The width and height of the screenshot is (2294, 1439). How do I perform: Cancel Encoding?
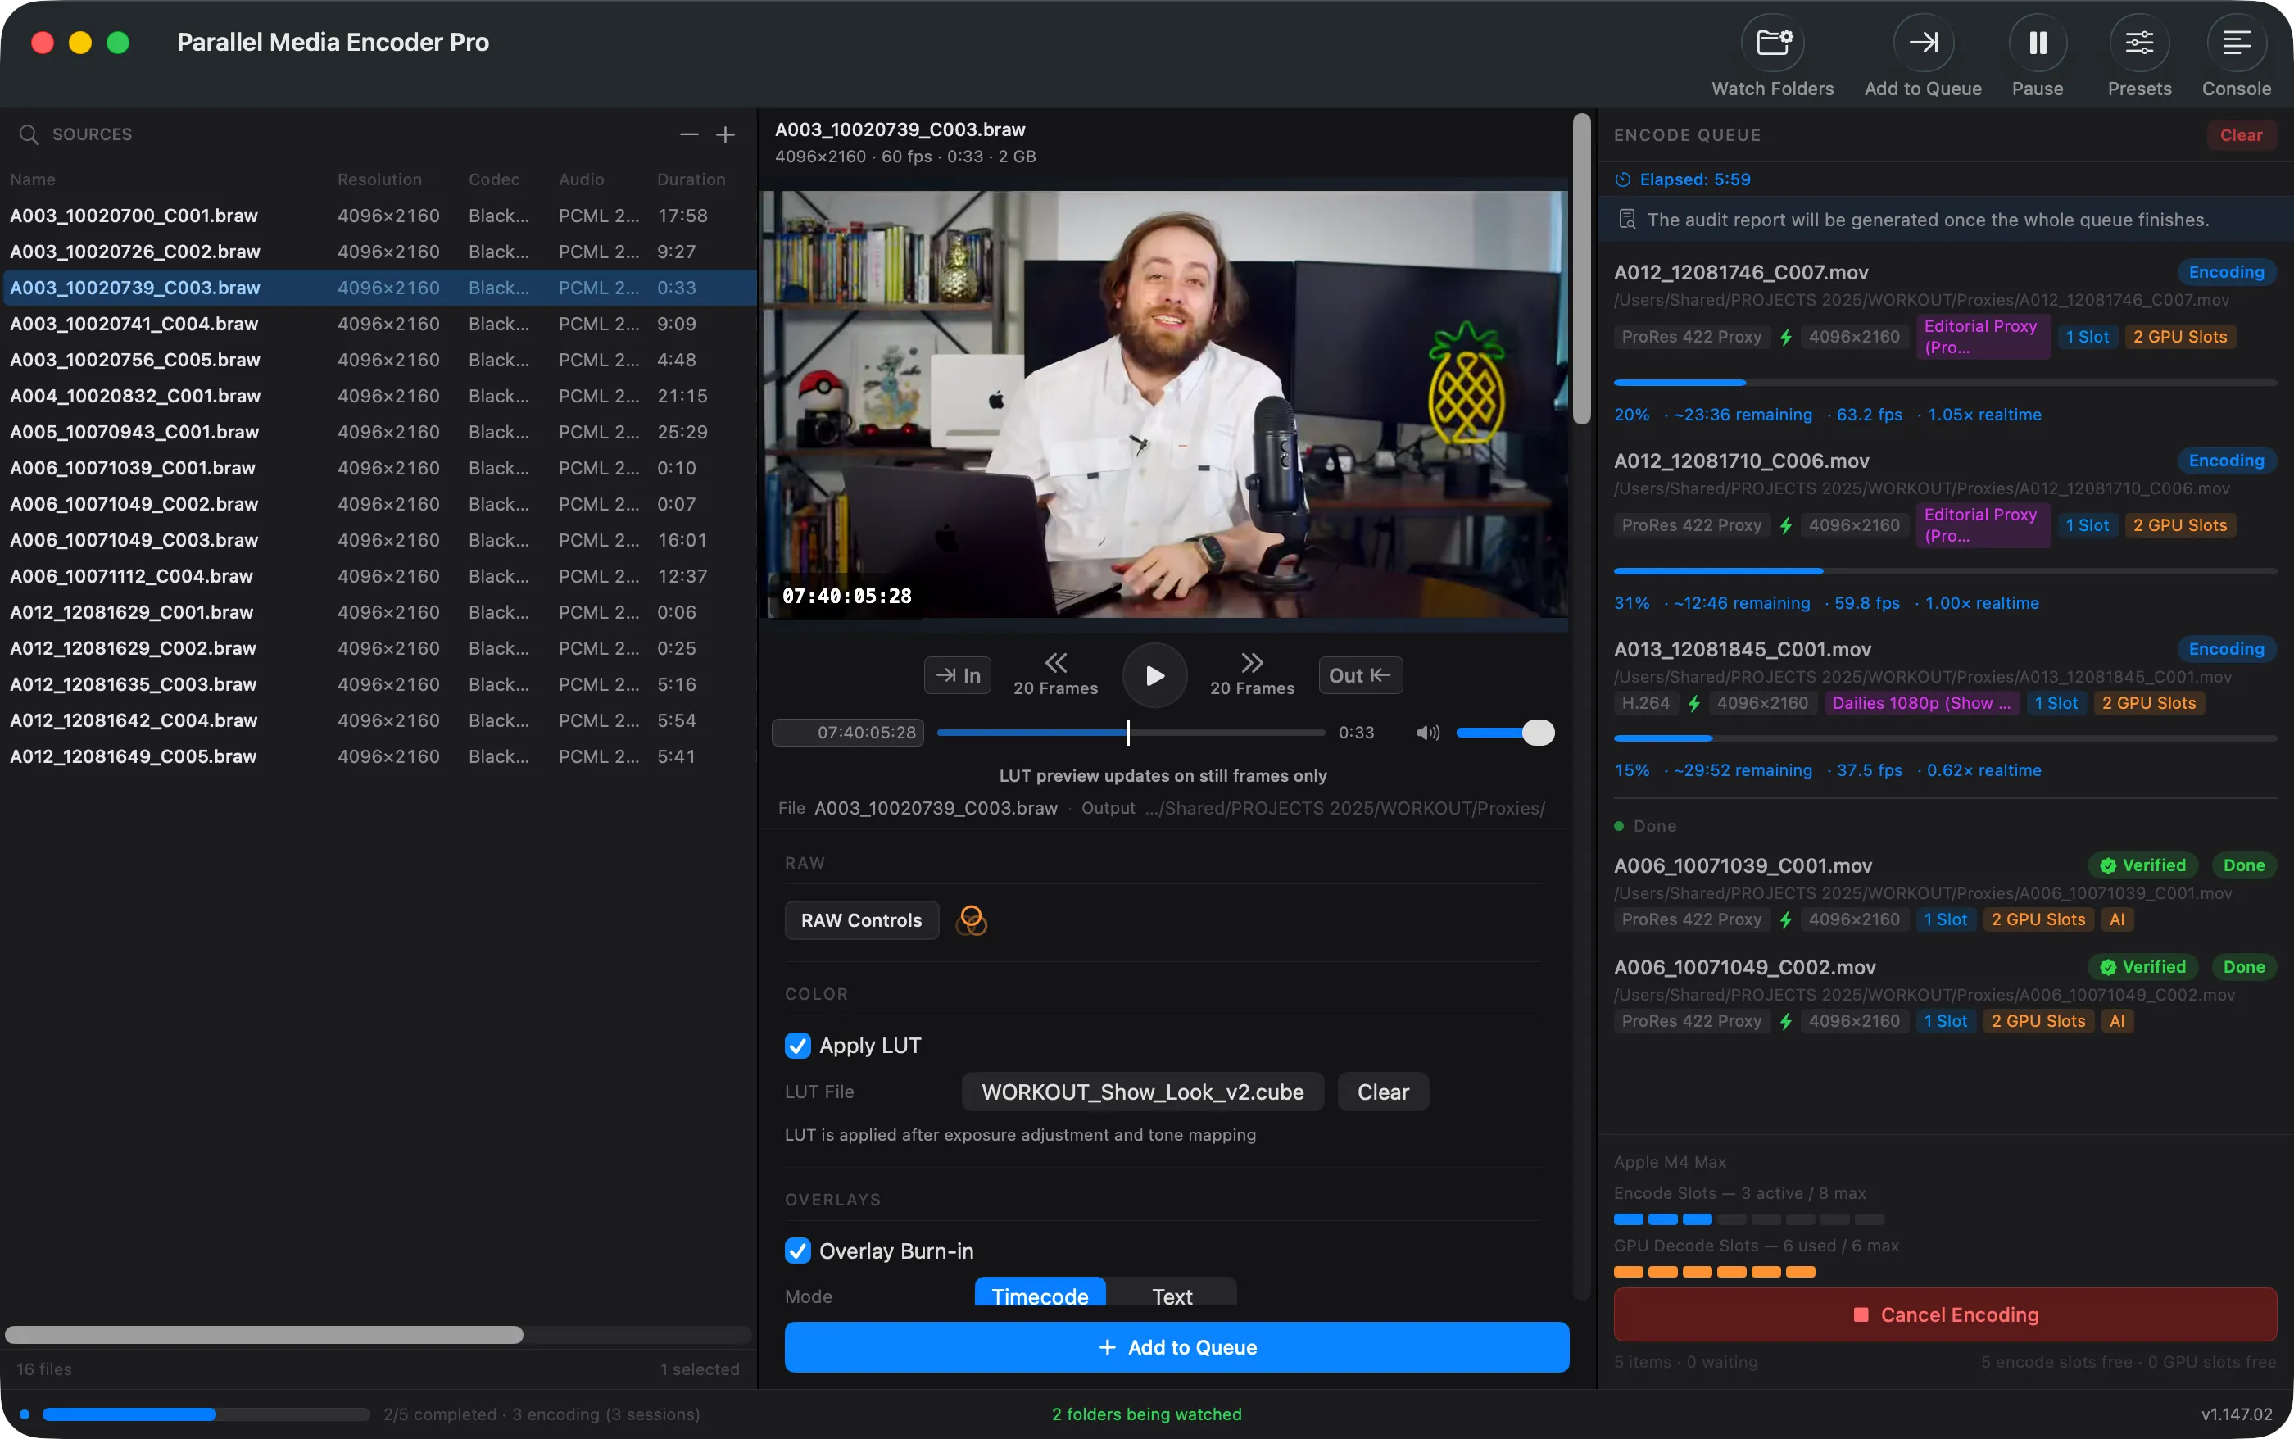1945,1314
